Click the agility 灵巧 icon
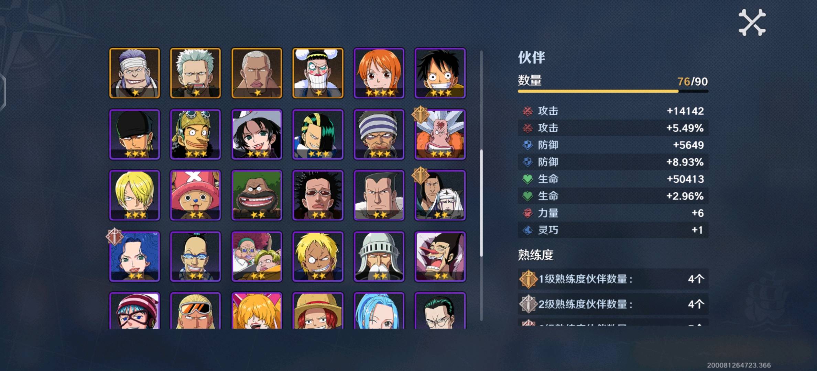This screenshot has height=371, width=817. (x=527, y=230)
